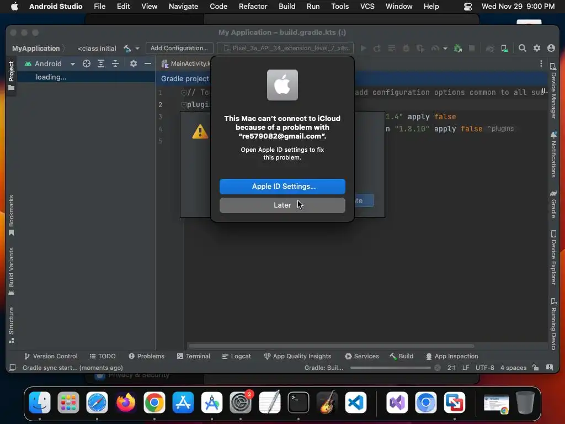Open the Version Control tool window button

point(51,356)
